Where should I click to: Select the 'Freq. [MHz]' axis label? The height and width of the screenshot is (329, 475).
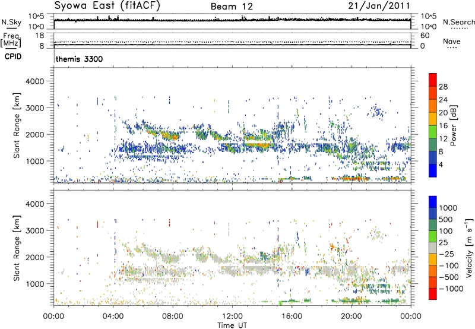11,40
